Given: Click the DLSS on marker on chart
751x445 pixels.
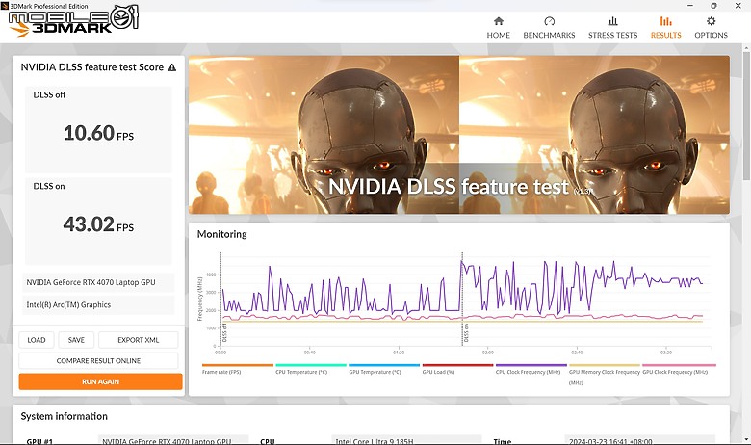Looking at the screenshot, I should [x=466, y=333].
